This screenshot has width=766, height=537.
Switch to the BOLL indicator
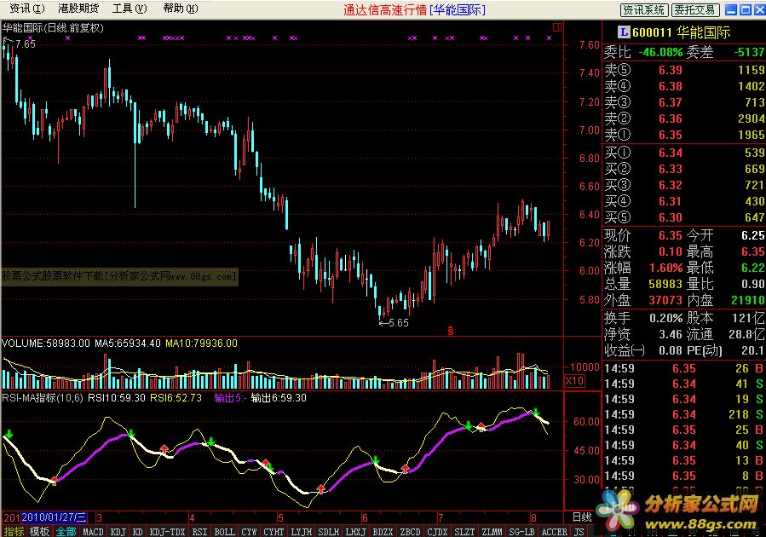(224, 532)
